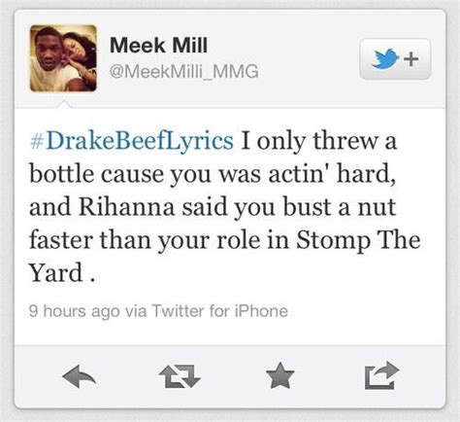This screenshot has height=422, width=460.
Task: Click the '9 hours ago' timestamp
Action: pos(74,311)
